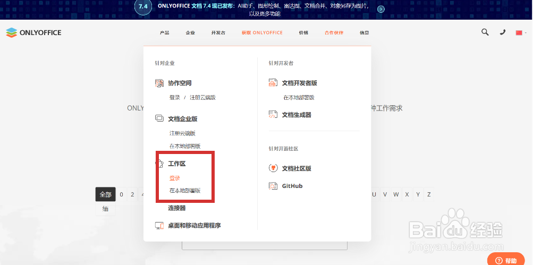Image resolution: width=533 pixels, height=265 pixels.
Task: Click the 7.4 version badge
Action: click(x=143, y=7)
